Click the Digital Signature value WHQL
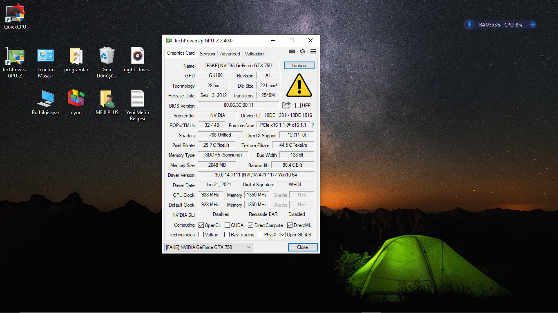The width and height of the screenshot is (558, 313). click(296, 185)
